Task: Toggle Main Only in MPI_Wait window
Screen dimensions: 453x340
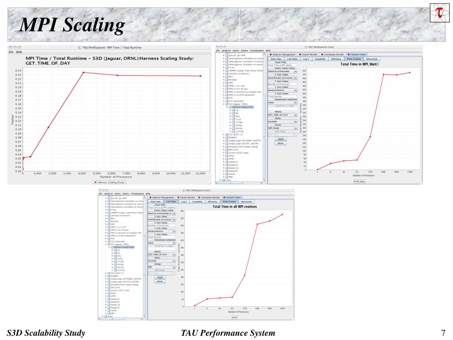Action: [x=276, y=59]
